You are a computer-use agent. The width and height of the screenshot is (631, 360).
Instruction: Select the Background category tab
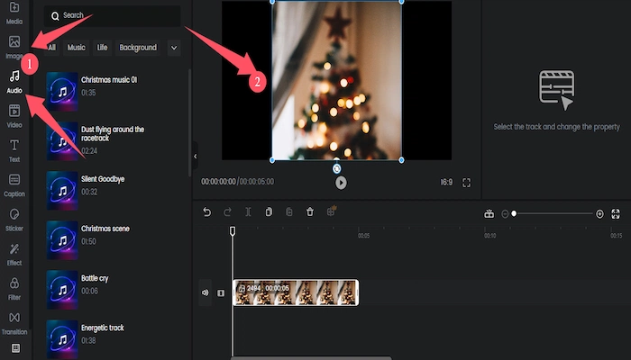[x=138, y=48]
